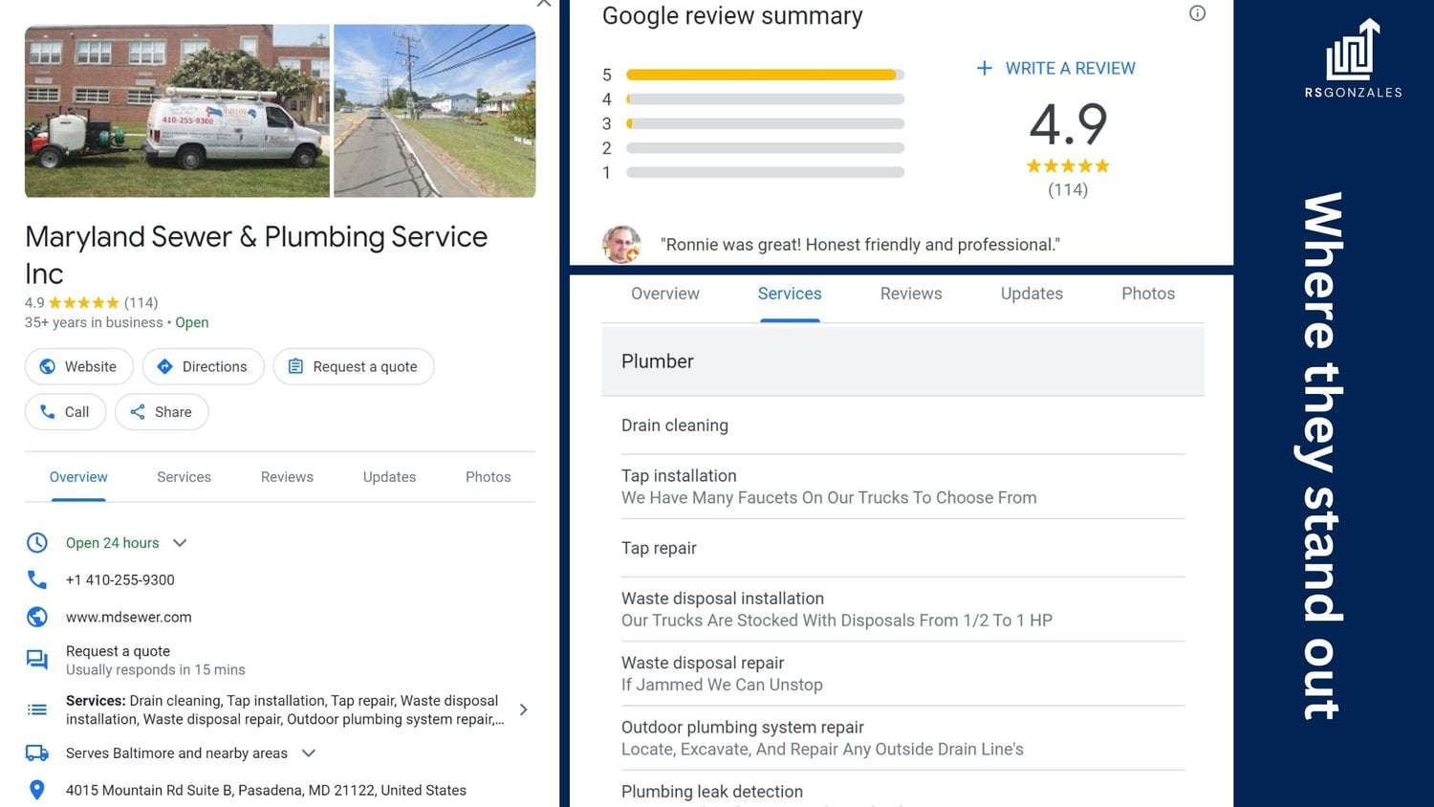1434x807 pixels.
Task: Click WRITE A REVIEW link
Action: [x=1070, y=68]
